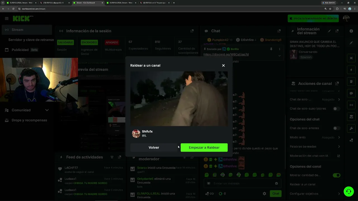Reload the page

(13, 9)
